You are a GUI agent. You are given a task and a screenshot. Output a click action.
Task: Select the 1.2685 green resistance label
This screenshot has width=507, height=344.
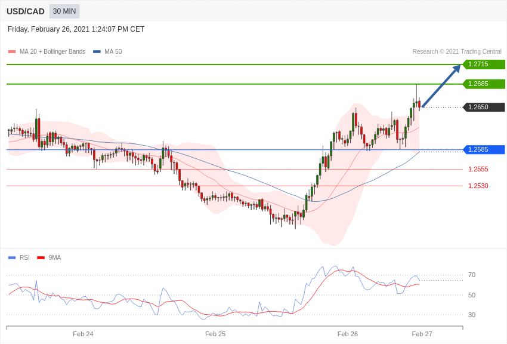(x=484, y=84)
